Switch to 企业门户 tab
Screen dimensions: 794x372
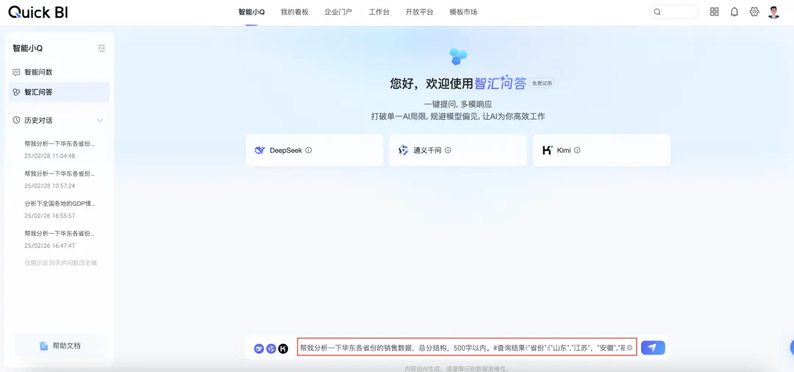(x=338, y=12)
